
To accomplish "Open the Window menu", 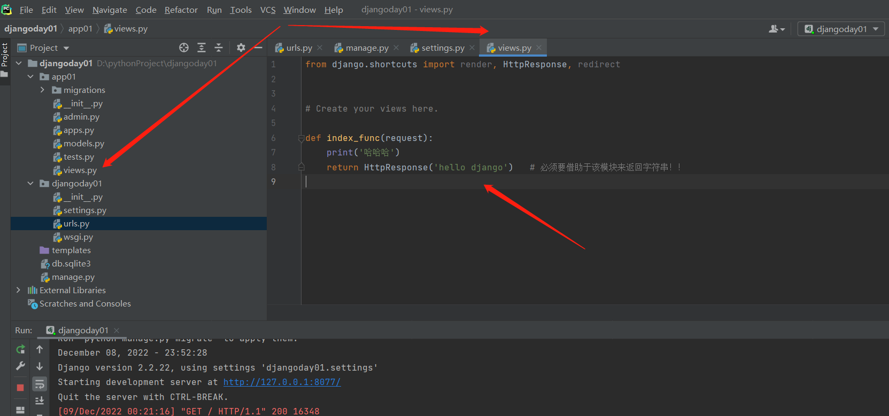I will click(299, 10).
